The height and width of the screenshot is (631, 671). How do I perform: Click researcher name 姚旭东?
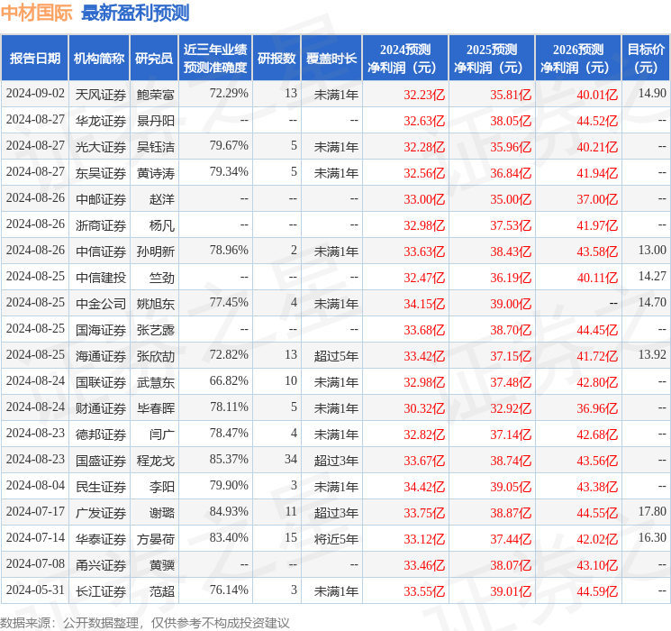[x=156, y=304]
